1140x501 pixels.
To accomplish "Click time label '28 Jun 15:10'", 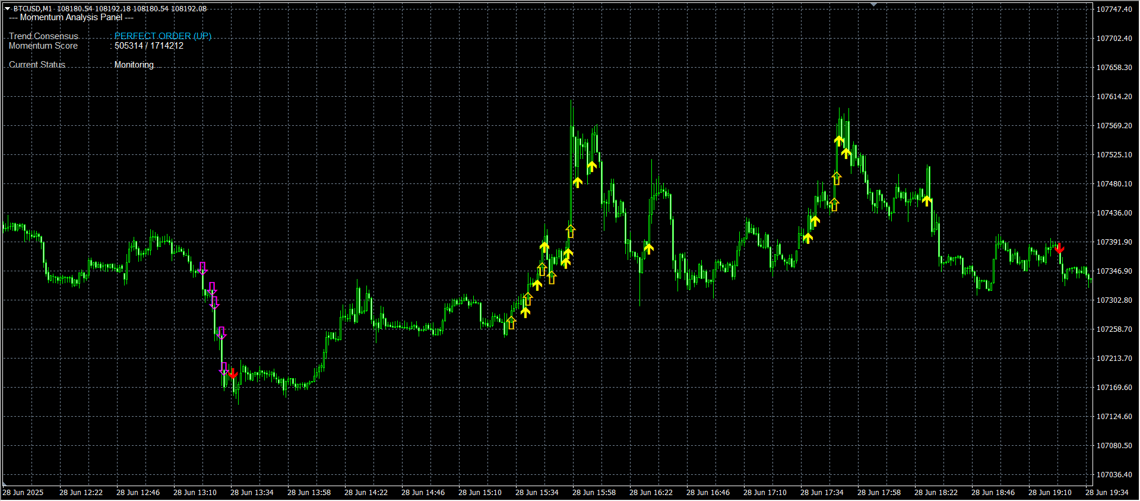I will click(x=480, y=493).
